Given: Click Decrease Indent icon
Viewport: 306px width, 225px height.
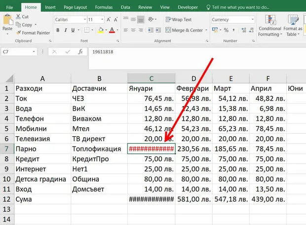Looking at the screenshot, I should pyautogui.click(x=151, y=30).
